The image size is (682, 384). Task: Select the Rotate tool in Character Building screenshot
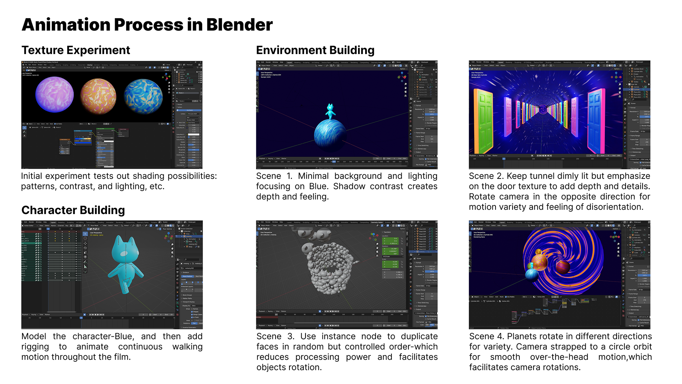coord(85,248)
